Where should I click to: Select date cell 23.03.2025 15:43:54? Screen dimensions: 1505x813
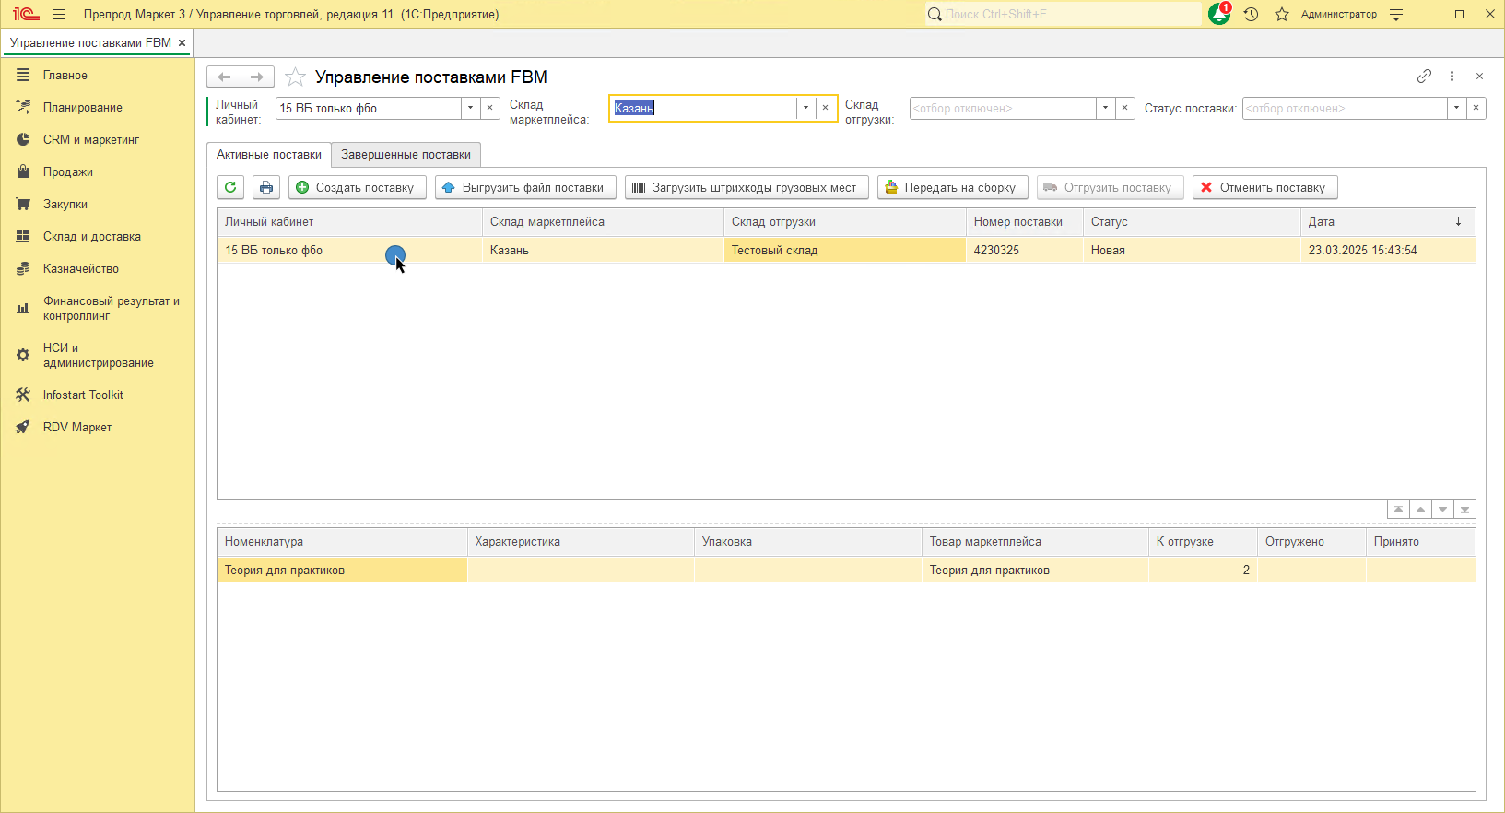[x=1388, y=250]
